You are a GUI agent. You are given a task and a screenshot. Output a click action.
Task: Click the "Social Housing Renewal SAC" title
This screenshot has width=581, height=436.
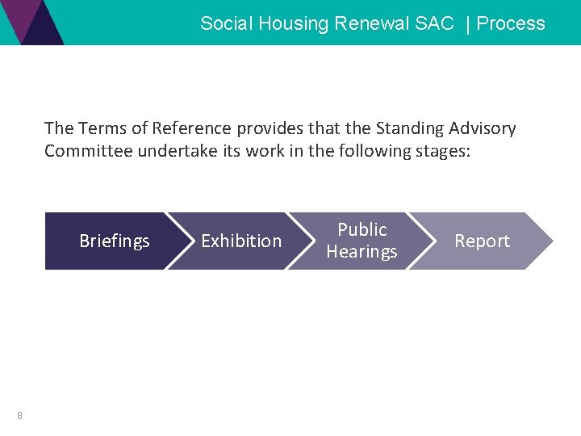pos(327,23)
